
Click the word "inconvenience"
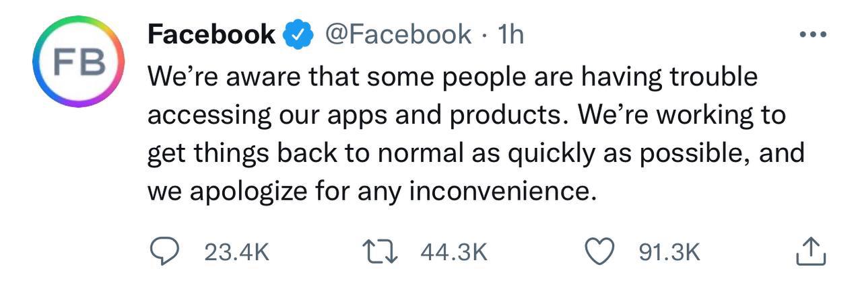502,192
